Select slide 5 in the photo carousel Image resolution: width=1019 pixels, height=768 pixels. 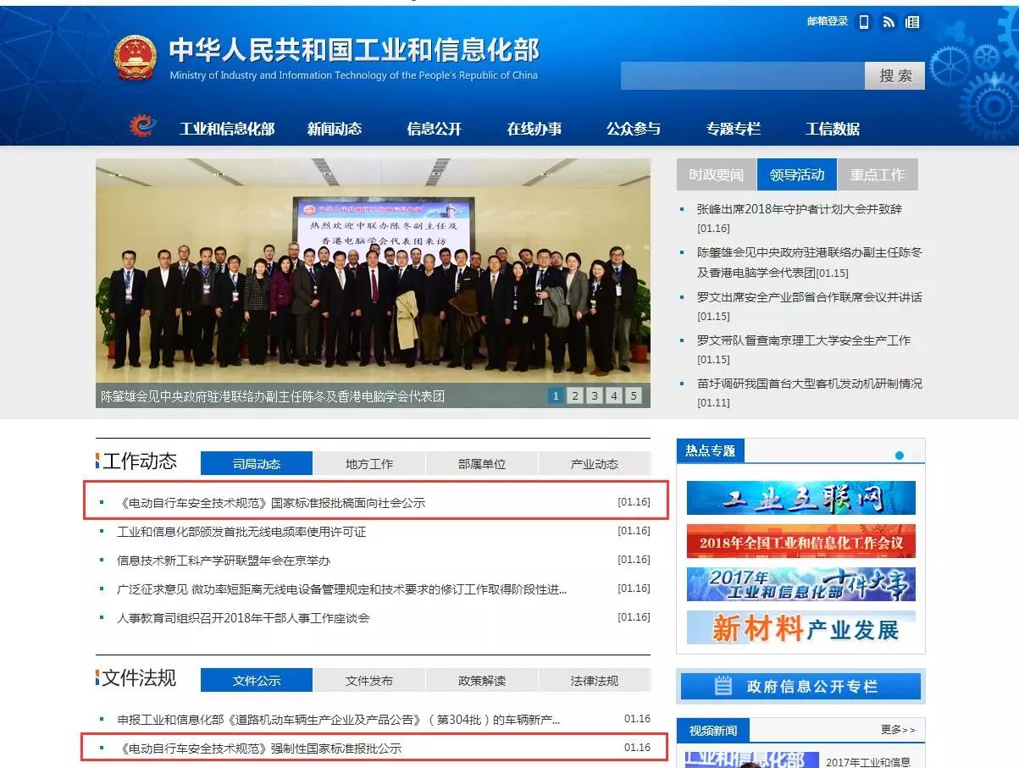634,395
